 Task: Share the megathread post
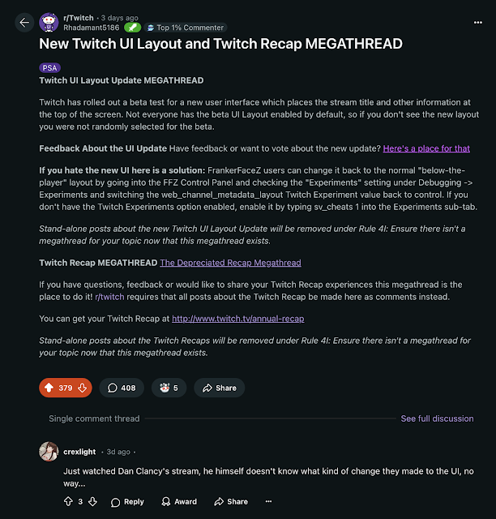pyautogui.click(x=220, y=388)
